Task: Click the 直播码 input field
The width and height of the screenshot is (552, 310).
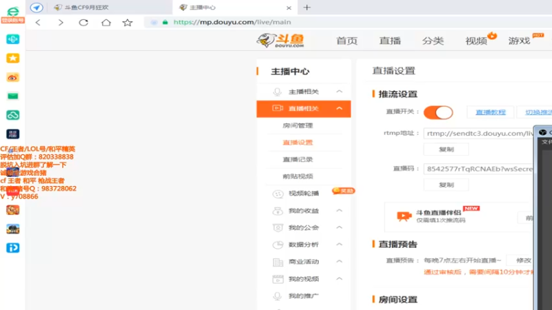Action: coord(479,169)
